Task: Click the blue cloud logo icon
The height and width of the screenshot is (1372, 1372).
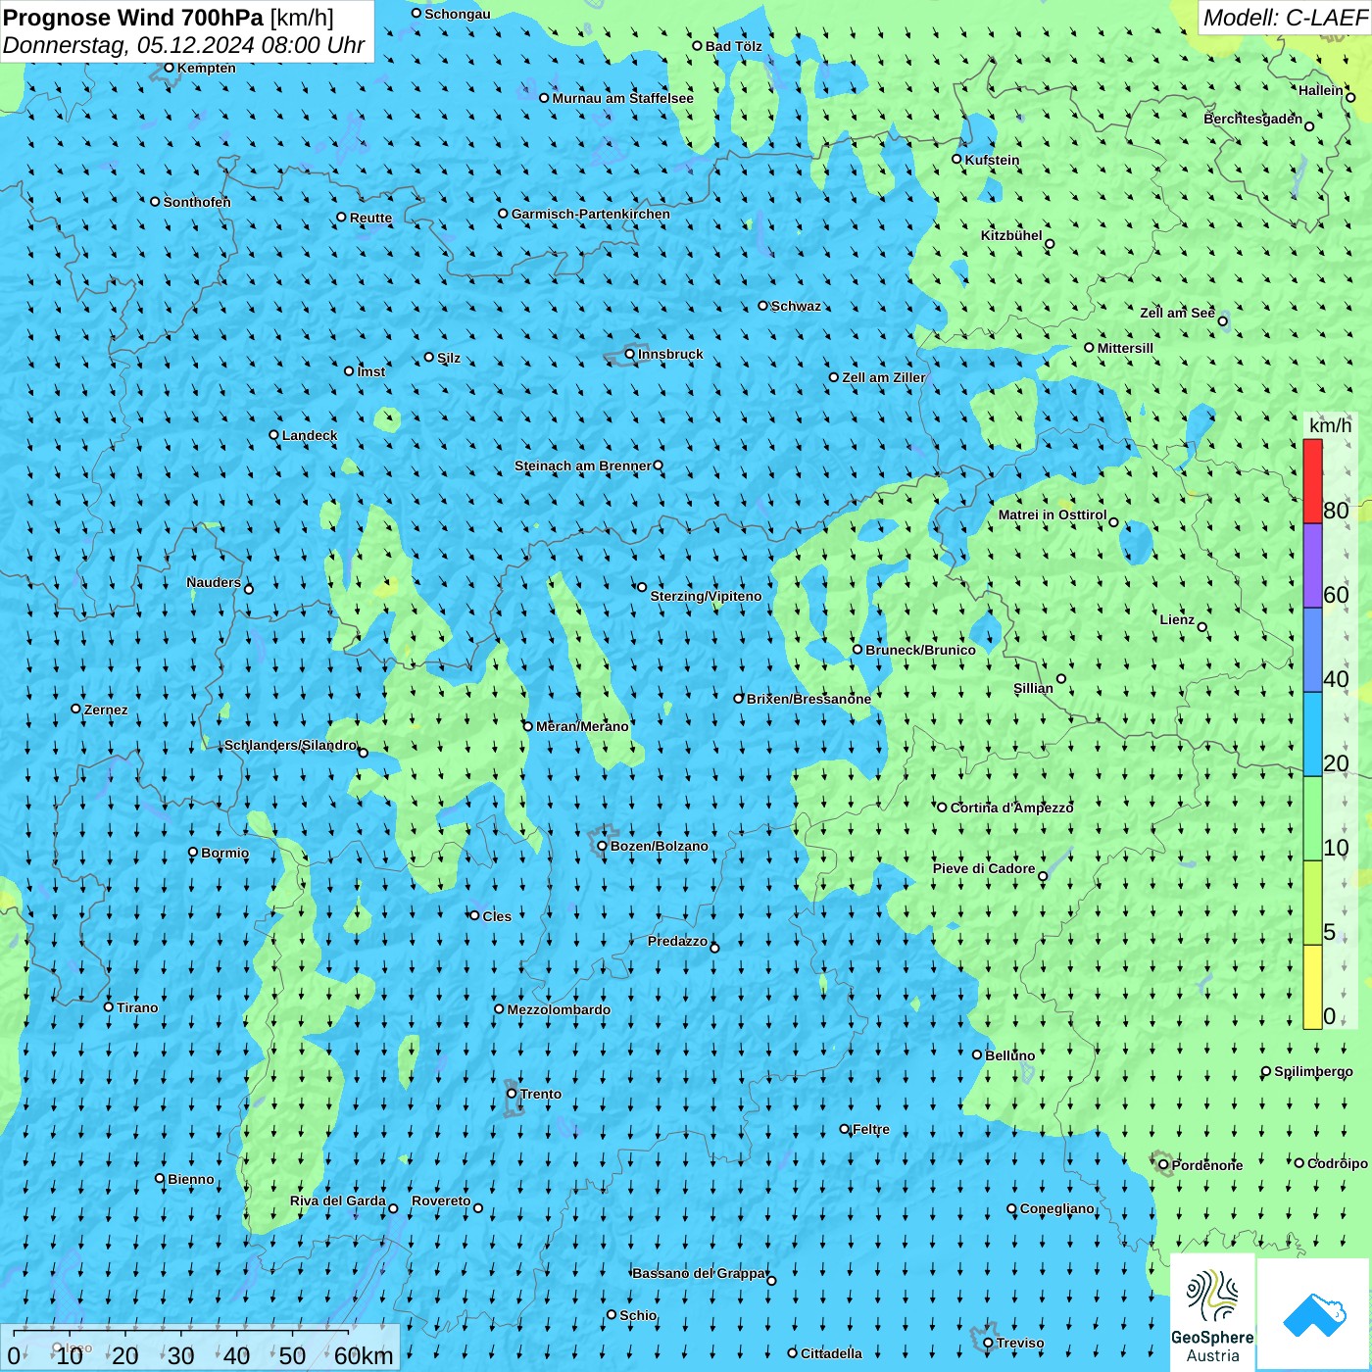Action: (x=1314, y=1314)
